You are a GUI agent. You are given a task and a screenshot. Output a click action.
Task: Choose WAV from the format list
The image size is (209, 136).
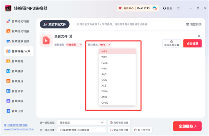point(117,57)
